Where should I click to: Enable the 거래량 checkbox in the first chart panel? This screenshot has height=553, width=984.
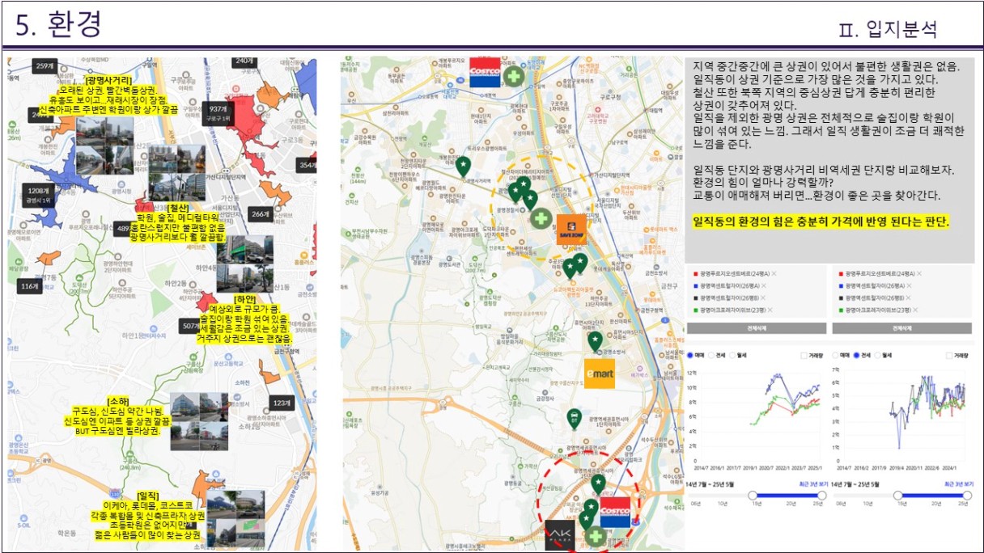coord(804,355)
